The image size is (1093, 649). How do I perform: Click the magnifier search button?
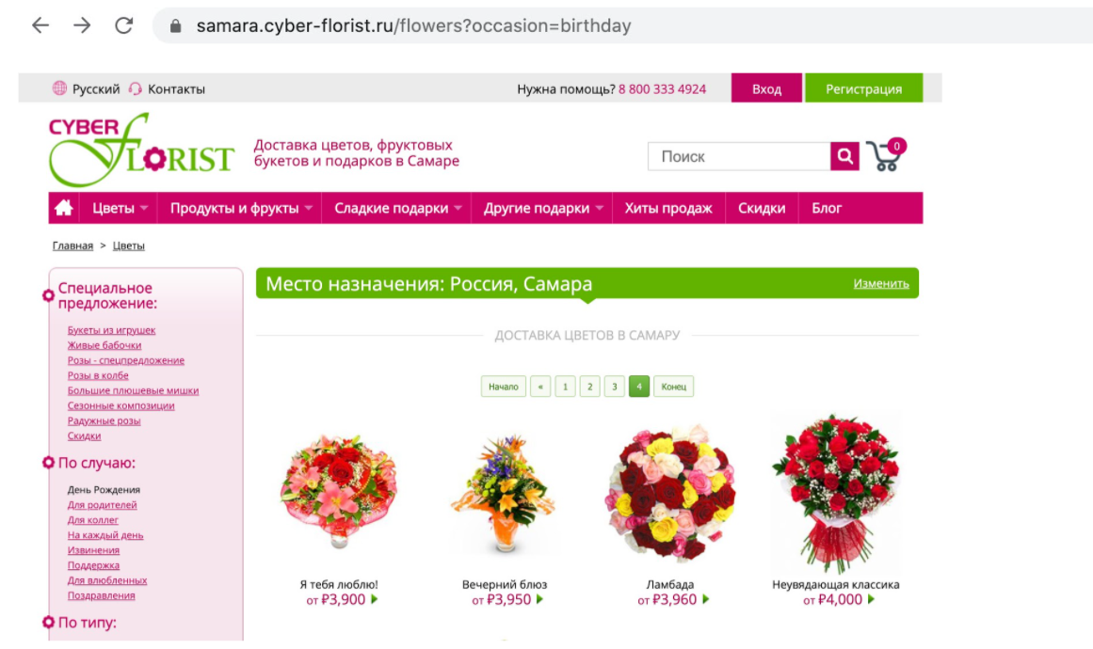tap(844, 156)
